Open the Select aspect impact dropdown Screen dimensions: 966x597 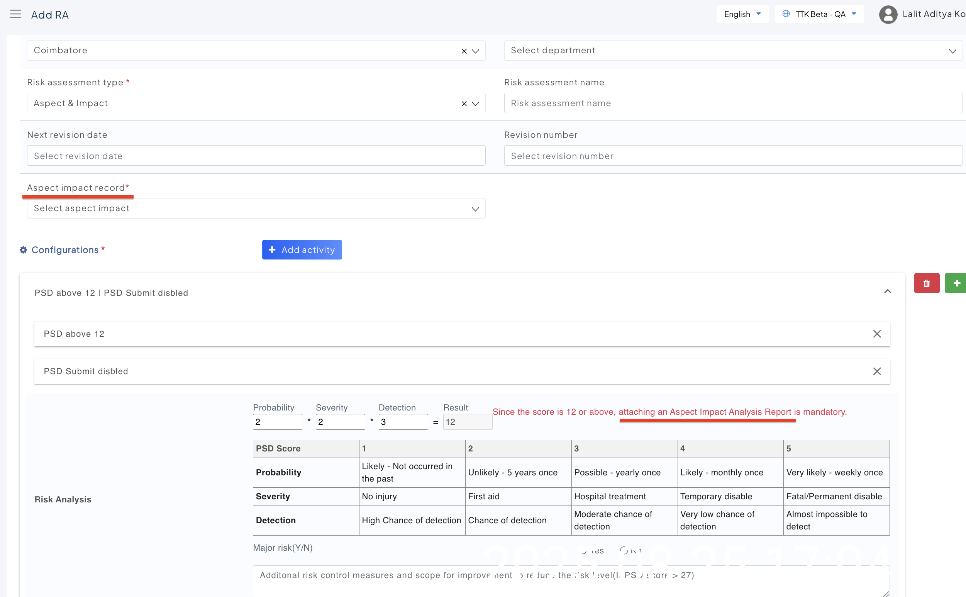tap(256, 209)
